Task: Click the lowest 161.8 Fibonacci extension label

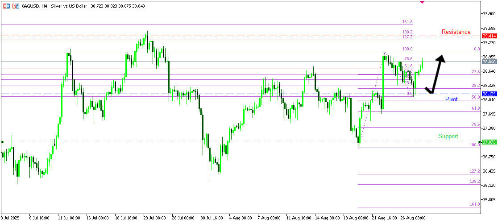Action: point(475,204)
